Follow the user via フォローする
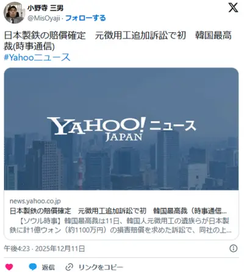 pos(85,18)
